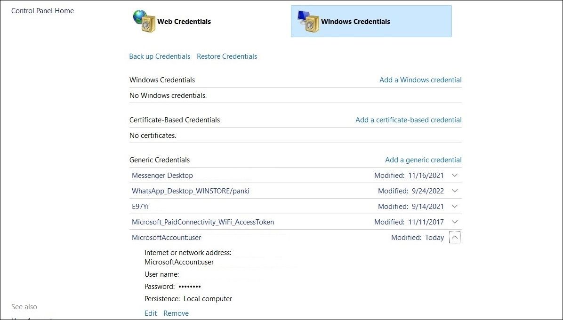Go to Control Panel Home

tap(42, 11)
